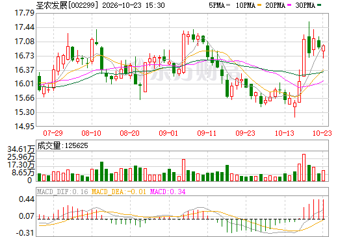Click the 09-01 date axis label
338x237 pixels.
168,133
